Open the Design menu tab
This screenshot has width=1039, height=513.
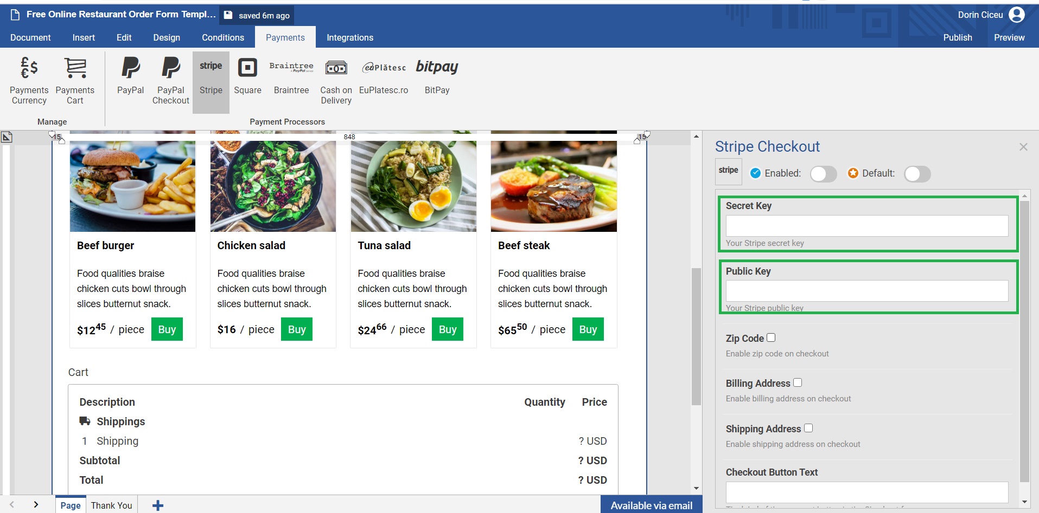pos(167,37)
